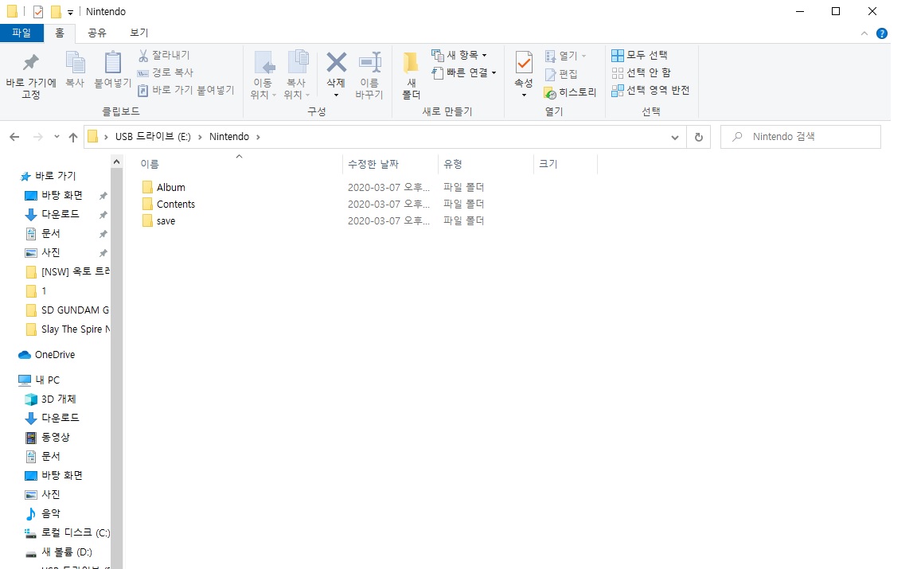Click the 붙여넣기 (Paste) clipboard icon
Screen dimensions: 917x569
pyautogui.click(x=113, y=63)
